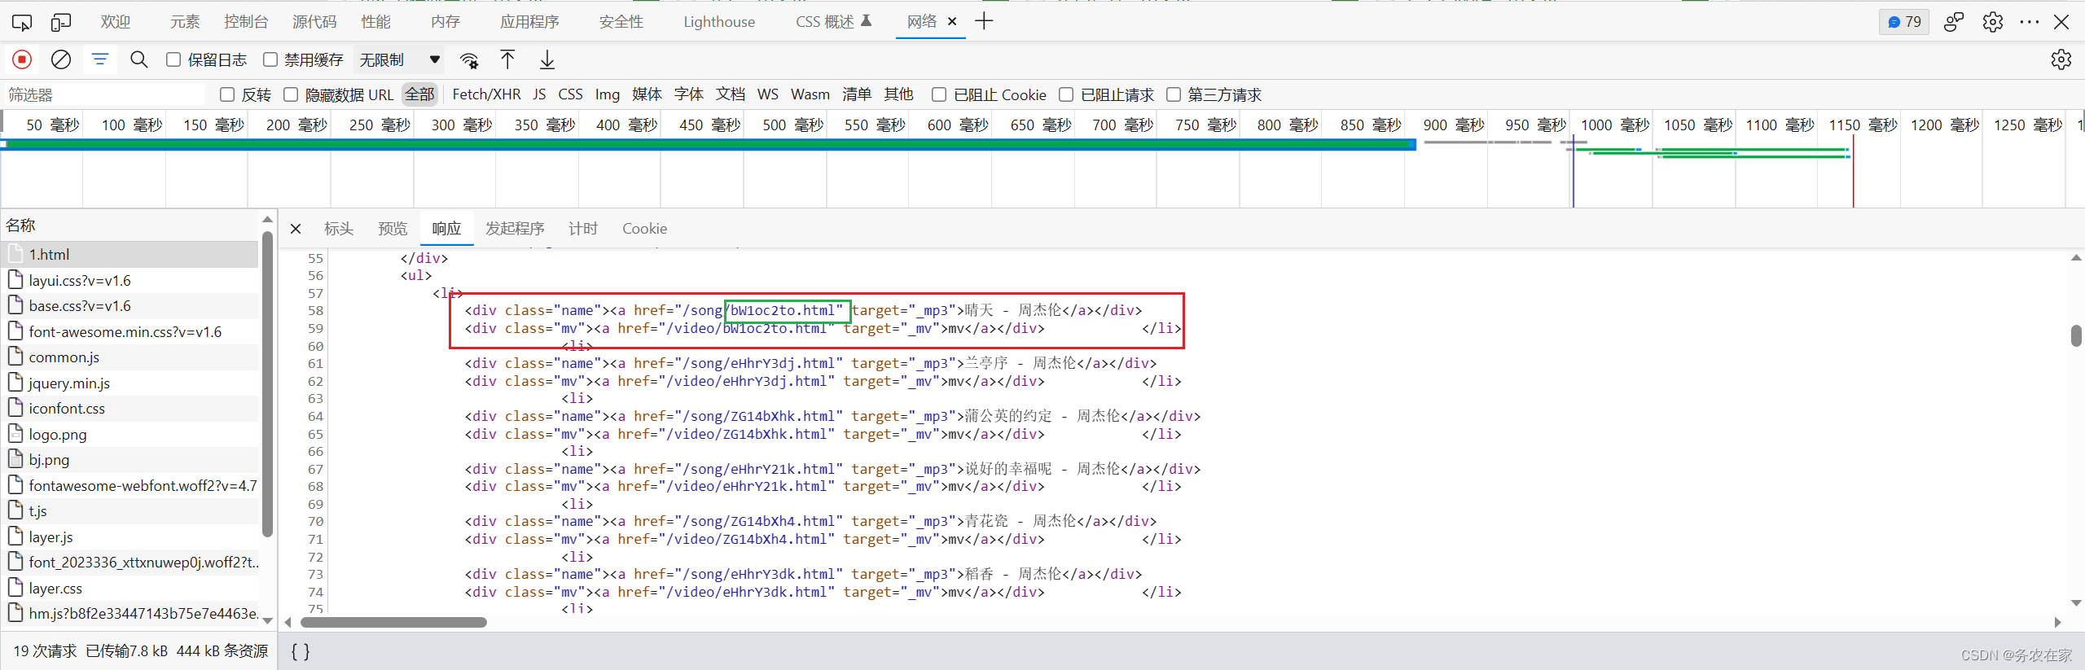This screenshot has height=670, width=2085.
Task: Click file list vertical scrollbar thumb
Action: 267,384
